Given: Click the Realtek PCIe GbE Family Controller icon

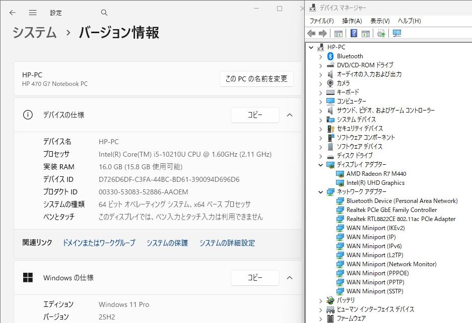Looking at the screenshot, I should [x=340, y=210].
